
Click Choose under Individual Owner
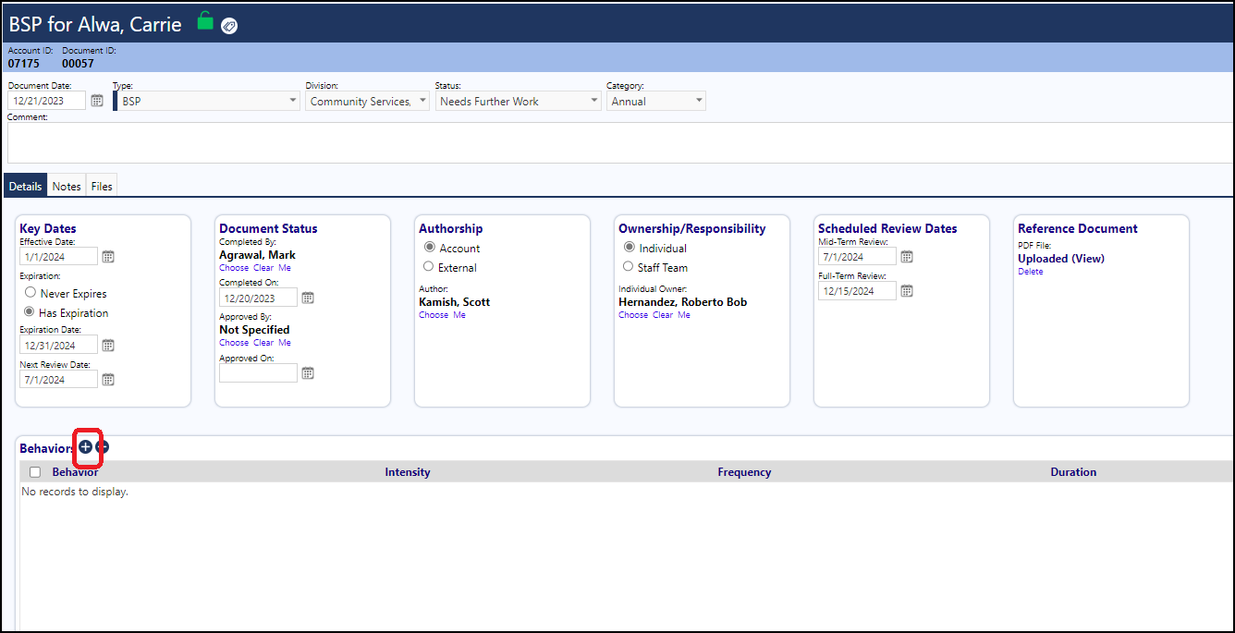pos(633,315)
